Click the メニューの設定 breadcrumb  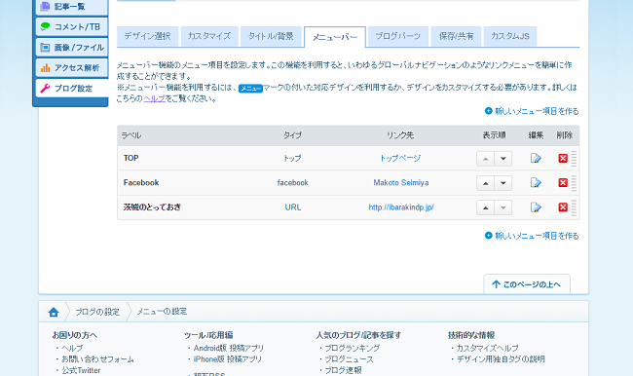[x=162, y=312]
